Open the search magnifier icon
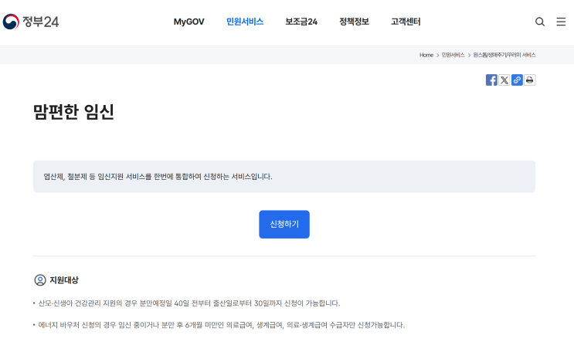Image resolution: width=574 pixels, height=352 pixels. (x=539, y=22)
